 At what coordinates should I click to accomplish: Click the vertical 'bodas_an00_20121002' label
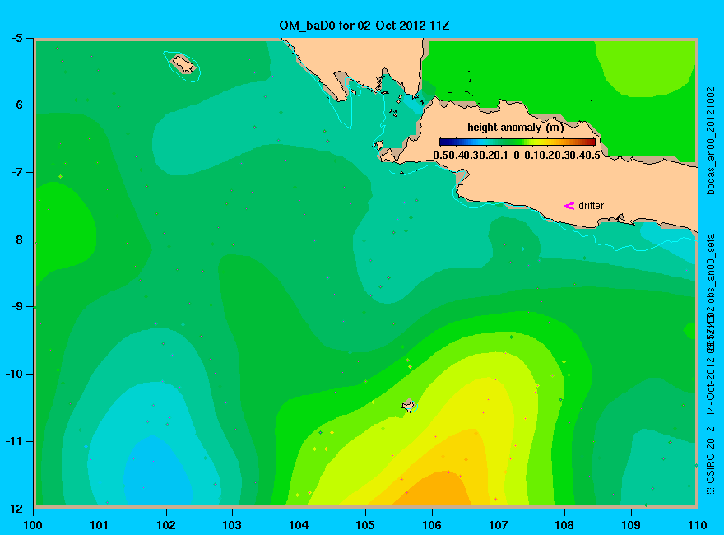[x=711, y=141]
